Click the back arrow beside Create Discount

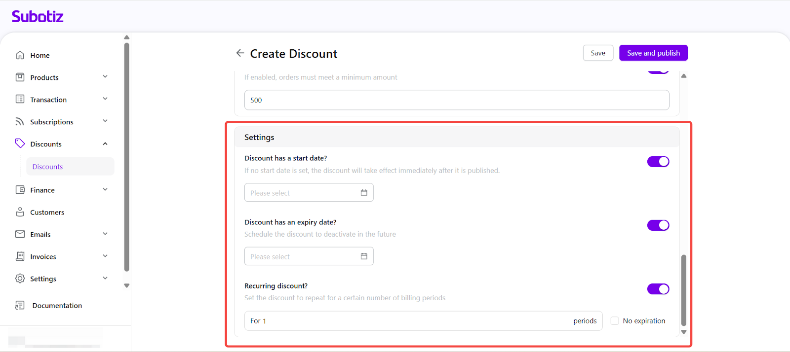click(240, 53)
